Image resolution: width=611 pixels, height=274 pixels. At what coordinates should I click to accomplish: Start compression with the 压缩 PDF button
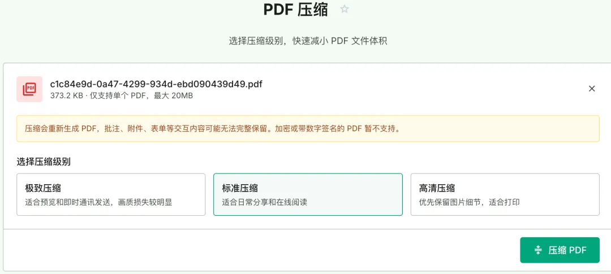(x=560, y=250)
